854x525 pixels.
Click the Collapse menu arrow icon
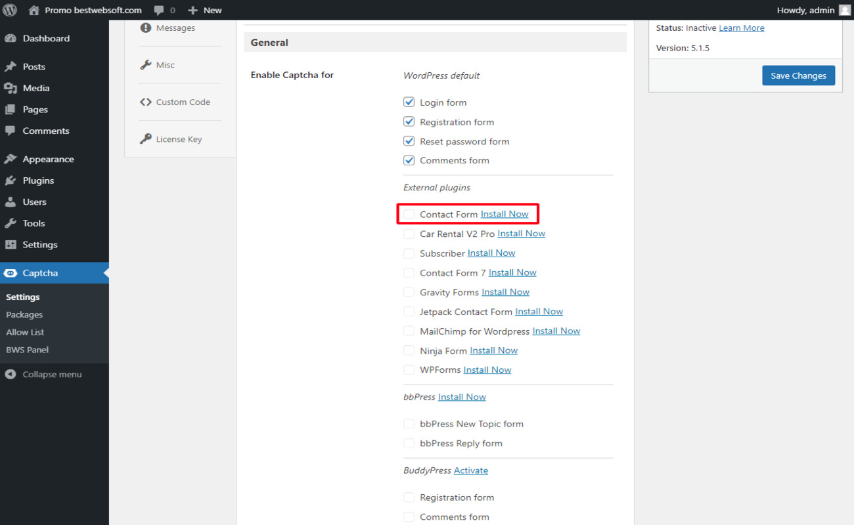coord(11,374)
